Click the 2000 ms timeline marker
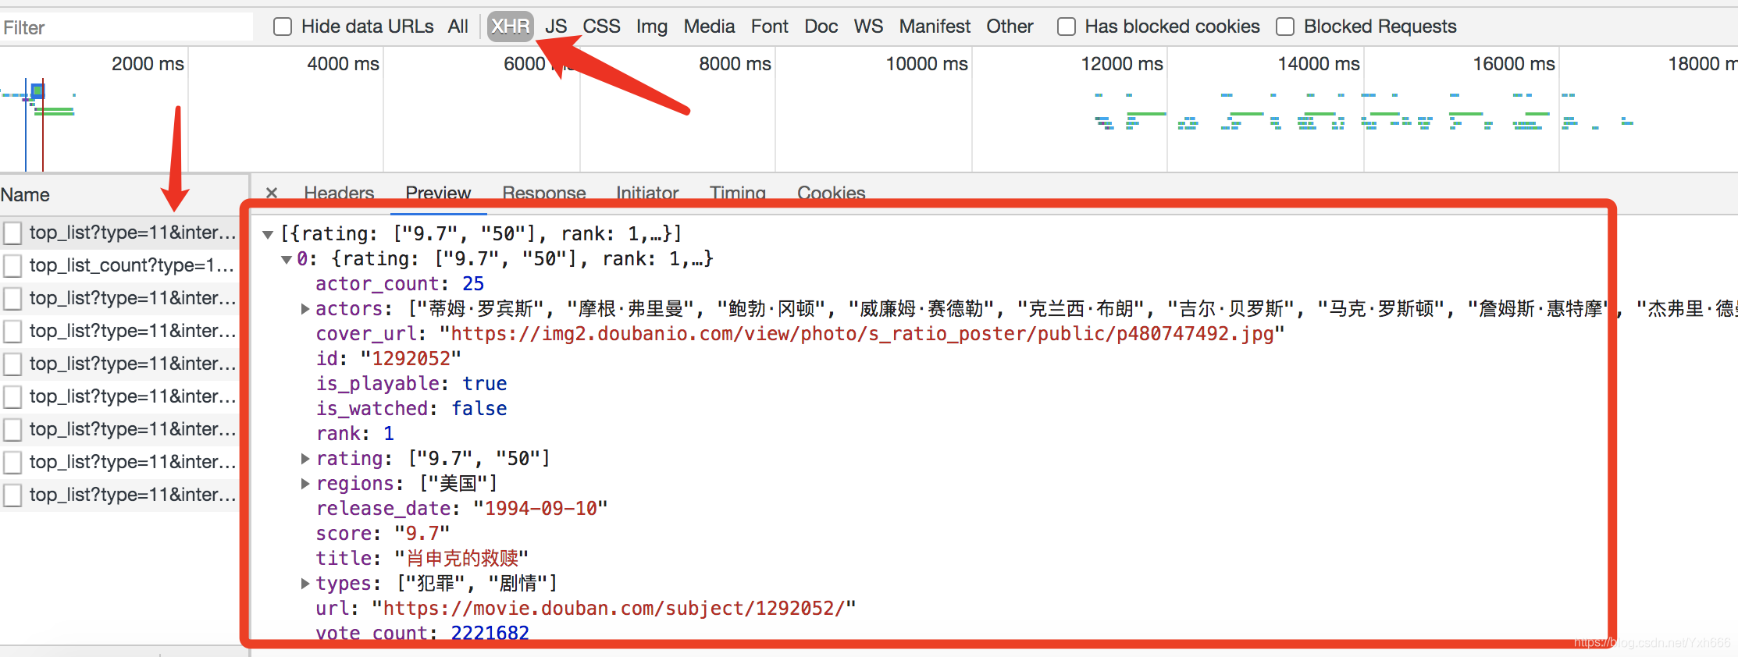Image resolution: width=1738 pixels, height=657 pixels. [148, 64]
